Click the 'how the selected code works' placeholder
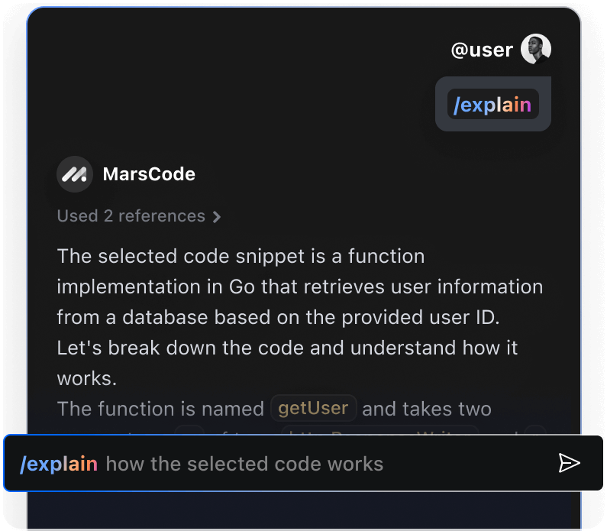 point(244,464)
